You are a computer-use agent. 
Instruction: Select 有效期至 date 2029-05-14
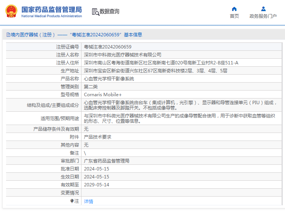[x=97, y=184]
